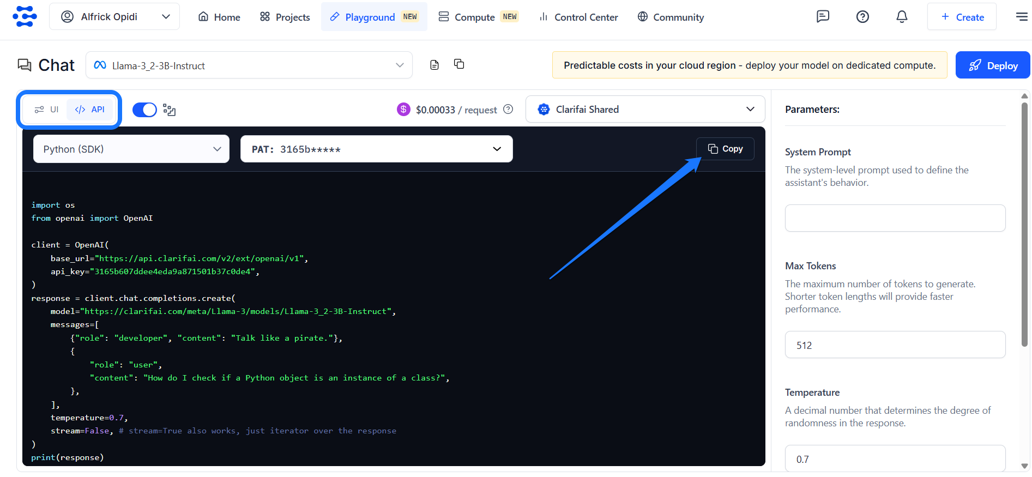Click the base_url string in code
1032x477 pixels.
pos(200,258)
